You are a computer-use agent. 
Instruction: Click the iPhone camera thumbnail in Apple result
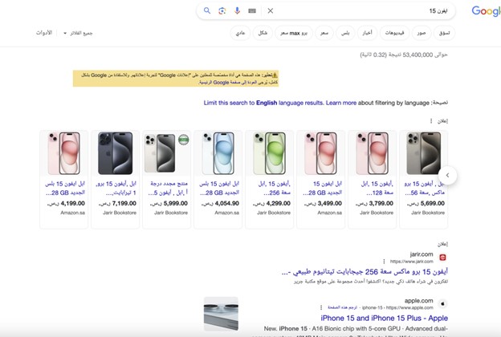(221, 314)
